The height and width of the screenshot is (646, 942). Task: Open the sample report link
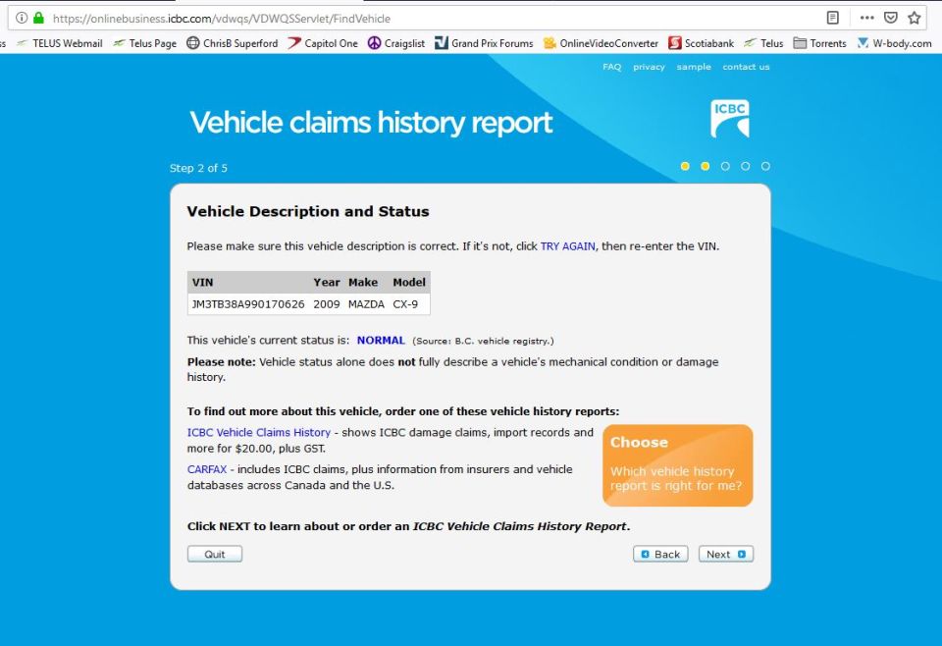tap(694, 67)
